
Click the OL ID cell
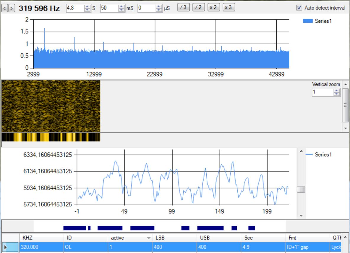point(86,247)
